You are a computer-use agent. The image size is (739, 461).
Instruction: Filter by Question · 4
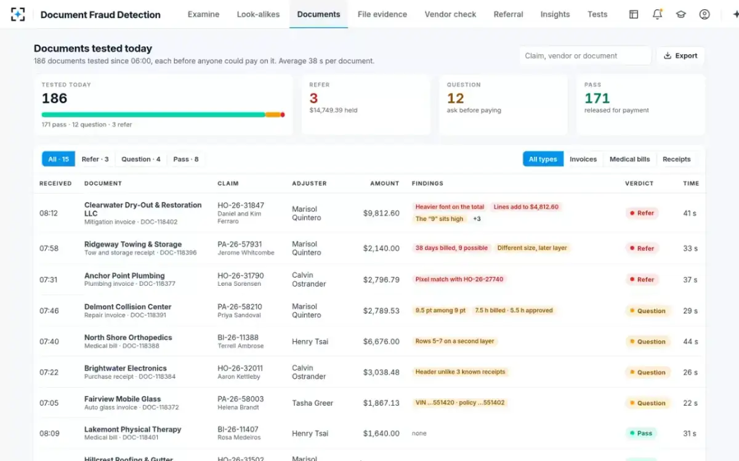pyautogui.click(x=141, y=159)
